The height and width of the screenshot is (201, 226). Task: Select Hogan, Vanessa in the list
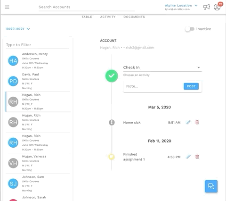pos(38,163)
